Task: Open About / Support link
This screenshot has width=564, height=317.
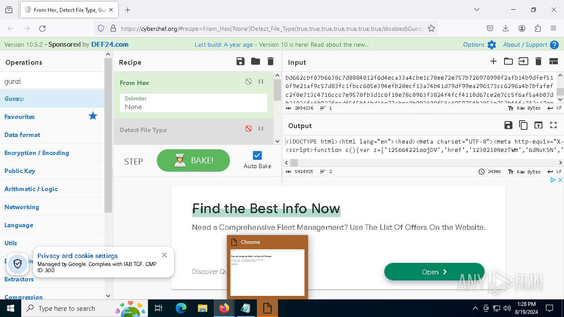Action: point(531,44)
